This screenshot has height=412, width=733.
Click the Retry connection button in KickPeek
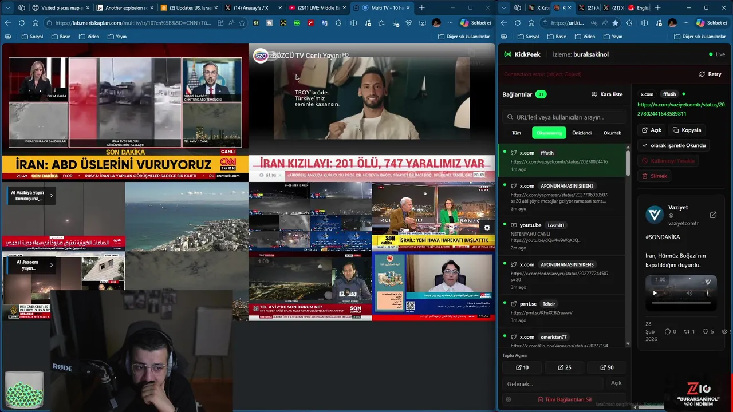pyautogui.click(x=710, y=74)
